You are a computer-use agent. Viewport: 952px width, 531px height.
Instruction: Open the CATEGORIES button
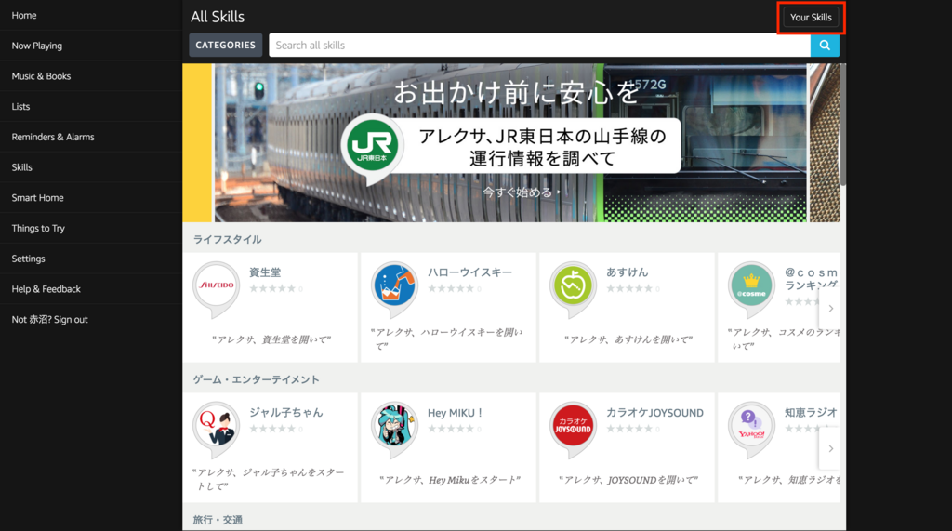click(x=225, y=45)
